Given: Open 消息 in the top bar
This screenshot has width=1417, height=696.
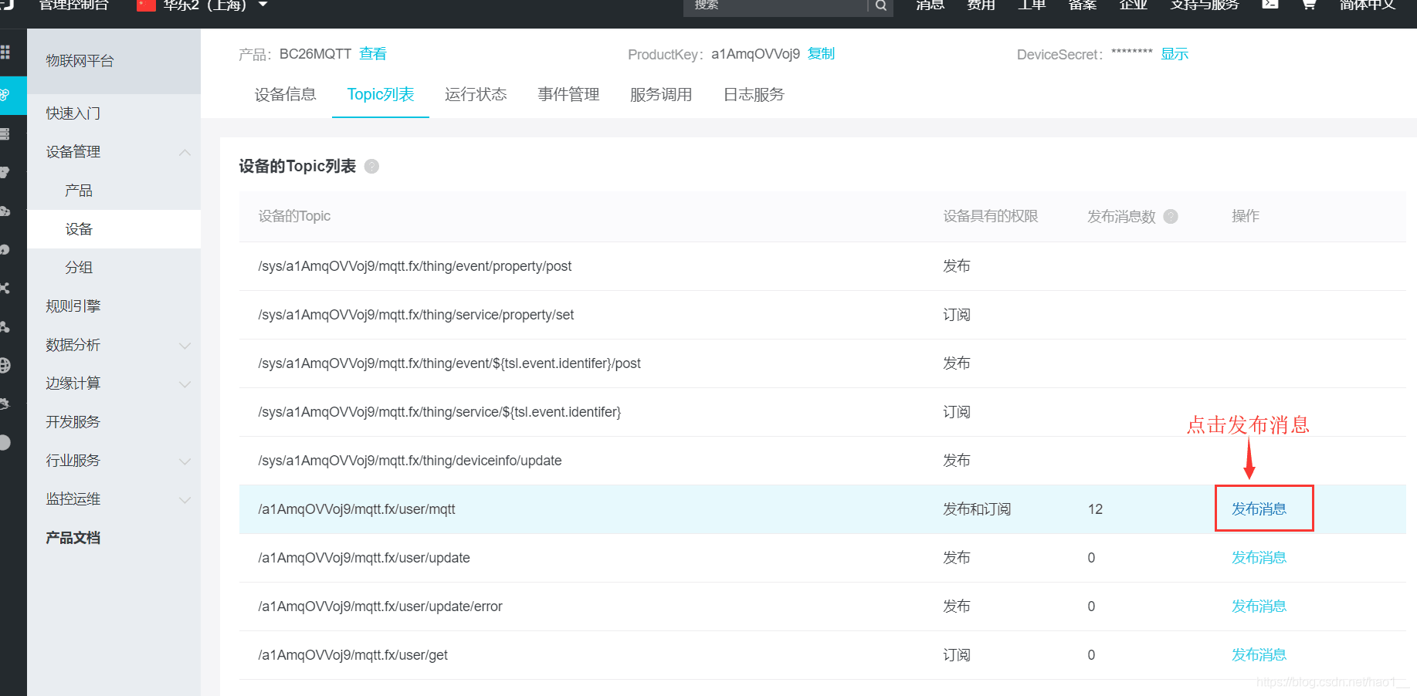Looking at the screenshot, I should tap(930, 5).
